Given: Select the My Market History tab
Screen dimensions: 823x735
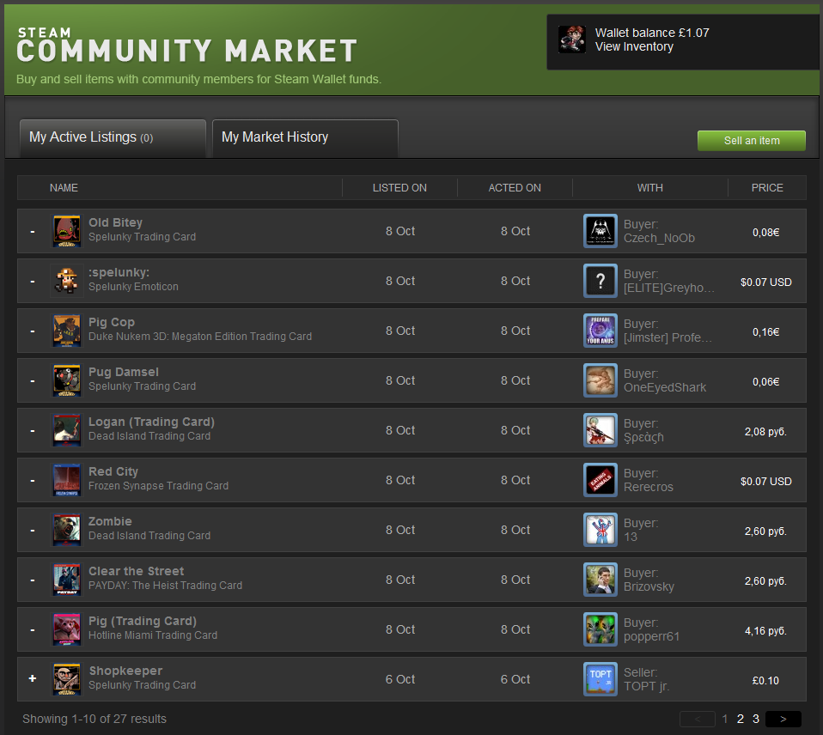Looking at the screenshot, I should [304, 137].
